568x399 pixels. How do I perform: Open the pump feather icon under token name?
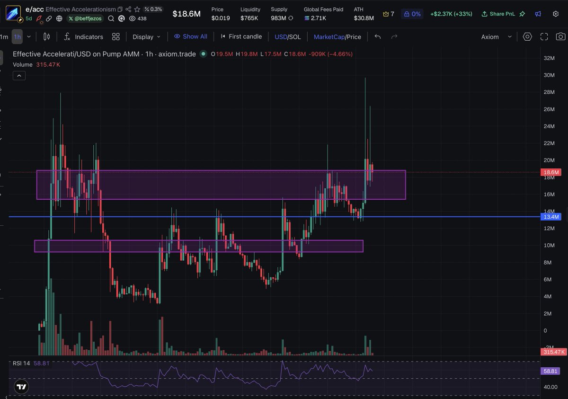[x=40, y=18]
